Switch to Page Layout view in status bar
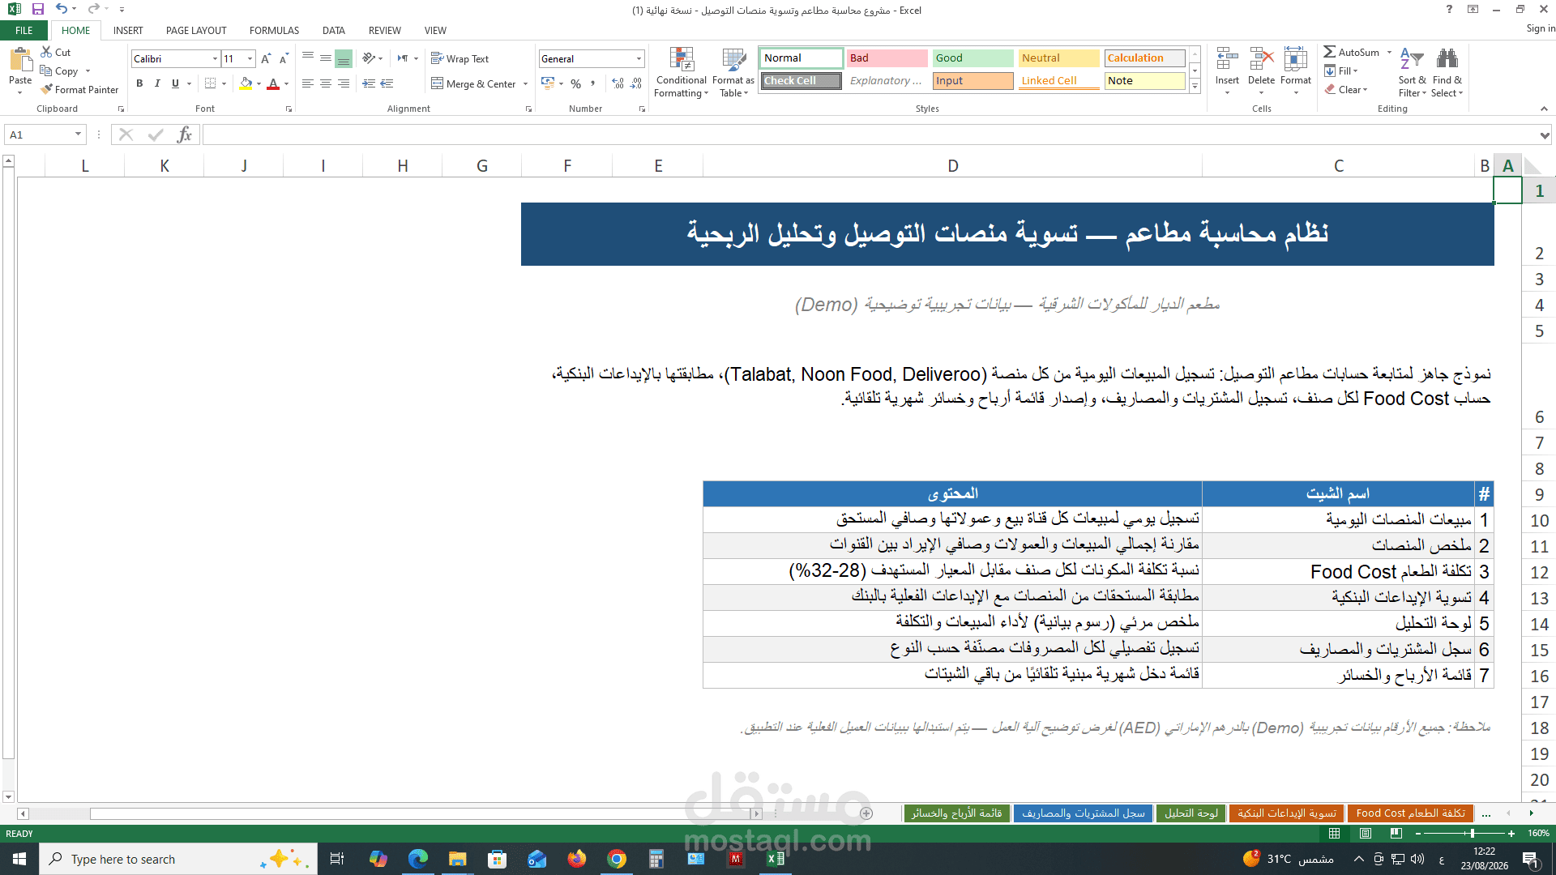Viewport: 1556px width, 875px height. 1366,834
